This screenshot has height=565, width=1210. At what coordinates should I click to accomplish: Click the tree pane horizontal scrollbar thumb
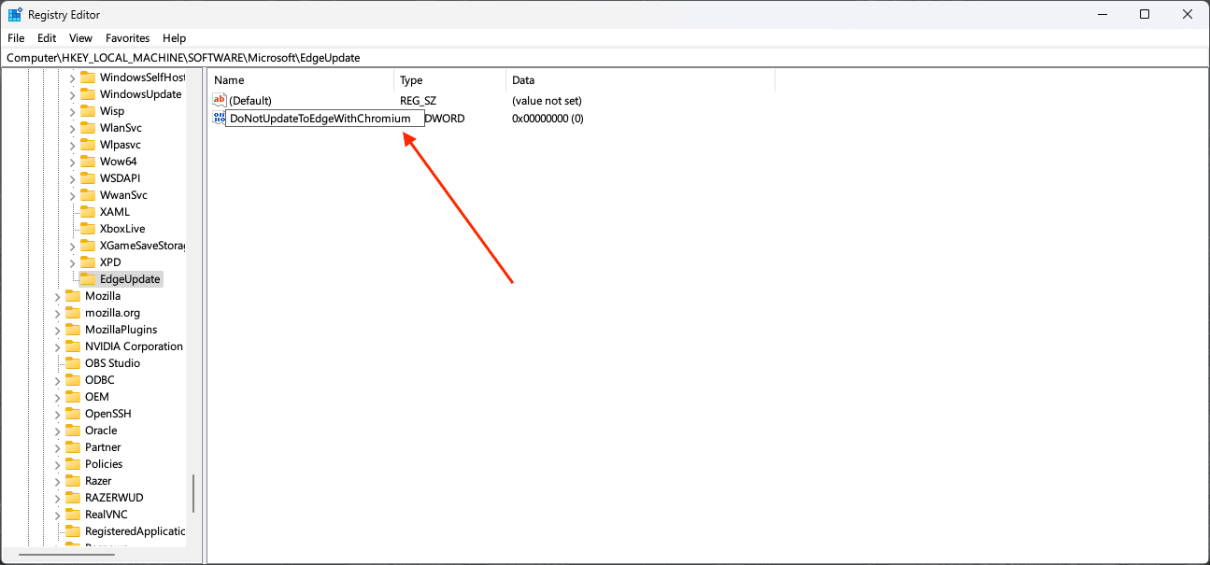67,556
